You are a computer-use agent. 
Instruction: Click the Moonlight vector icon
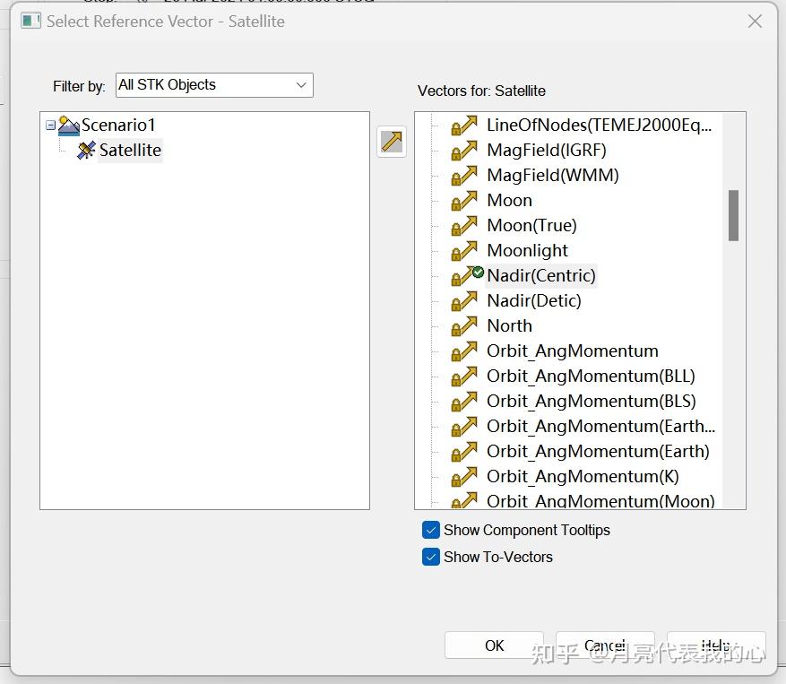coord(464,251)
